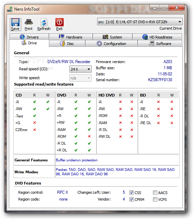Switch to the Configuration tab
Screen dimensions: 194x220
111,44
